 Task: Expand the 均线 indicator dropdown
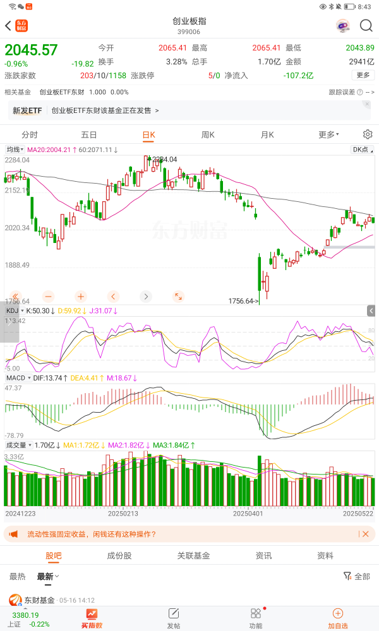[x=15, y=150]
